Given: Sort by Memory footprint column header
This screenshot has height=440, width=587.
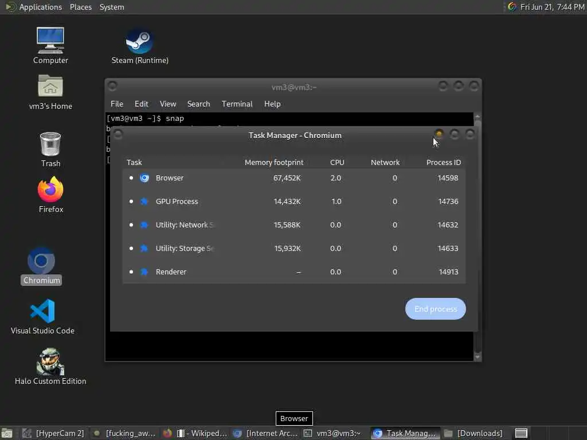Looking at the screenshot, I should (273, 162).
